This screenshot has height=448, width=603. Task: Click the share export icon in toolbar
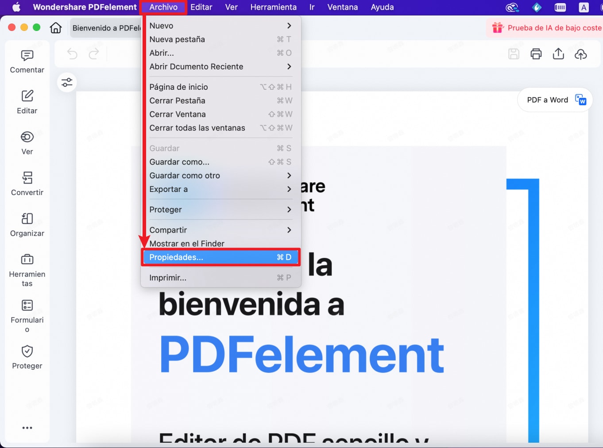tap(558, 54)
